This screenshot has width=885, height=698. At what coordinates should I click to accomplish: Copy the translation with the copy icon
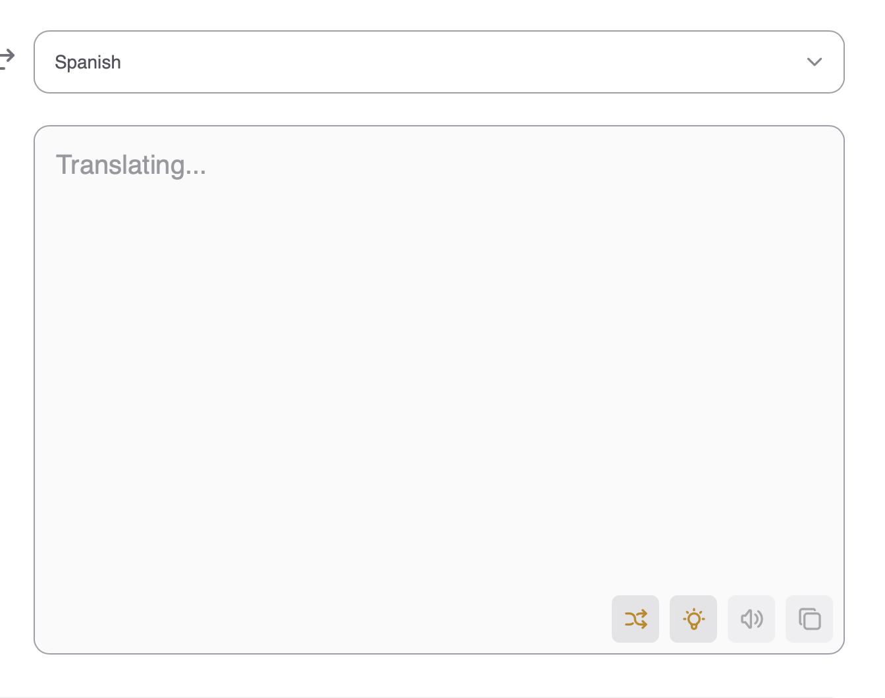[x=809, y=619]
